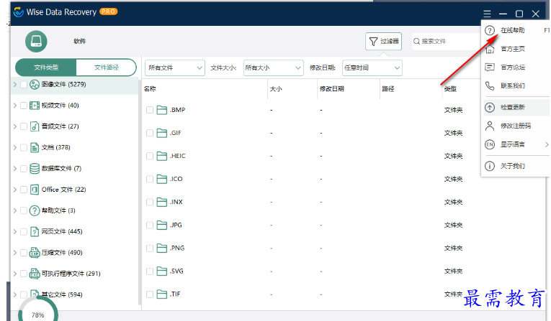Switch to the 文件类型 tab
Image resolution: width=551 pixels, height=321 pixels.
tap(46, 68)
